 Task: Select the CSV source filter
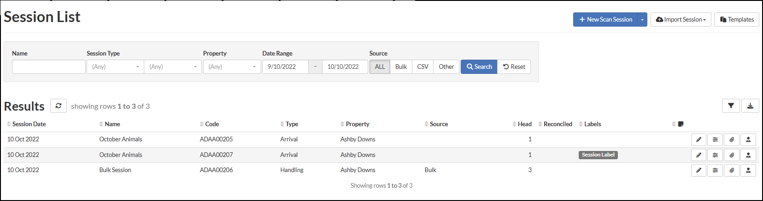tap(423, 67)
